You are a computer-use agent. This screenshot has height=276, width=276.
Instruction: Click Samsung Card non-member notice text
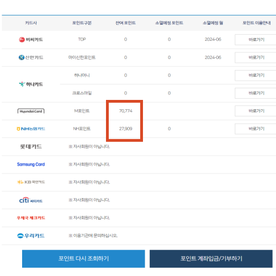pos(89,164)
